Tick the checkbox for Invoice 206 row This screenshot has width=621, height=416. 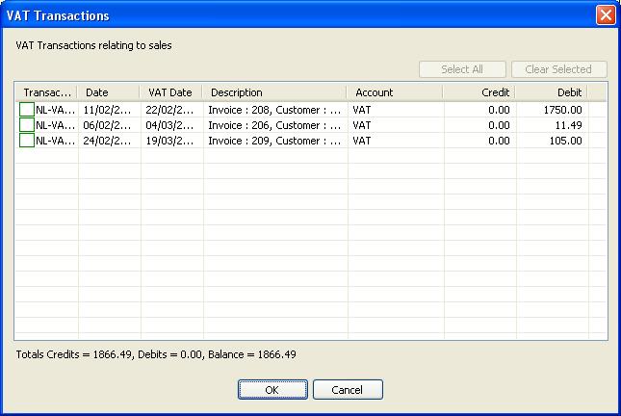click(27, 125)
